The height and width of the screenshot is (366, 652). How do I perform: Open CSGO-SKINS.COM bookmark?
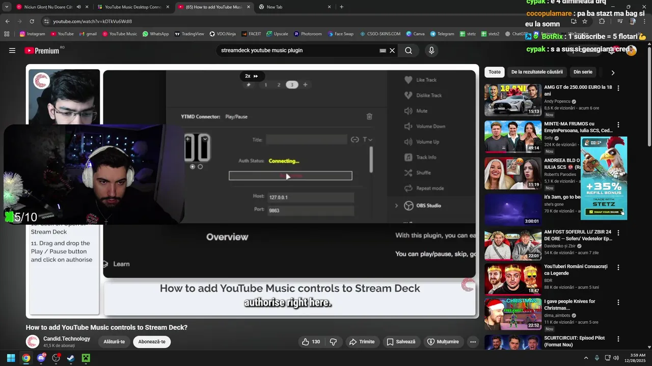[380, 34]
